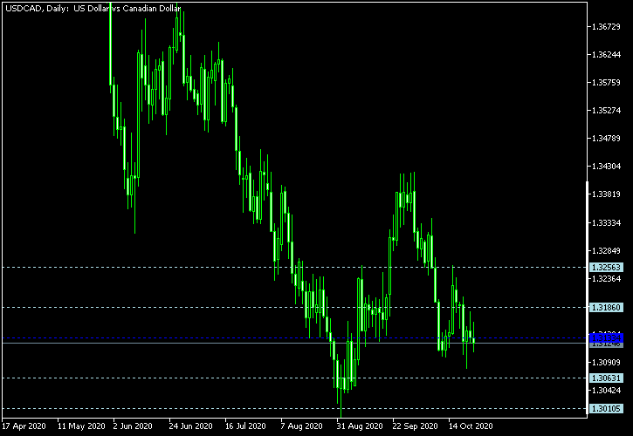Image resolution: width=633 pixels, height=436 pixels.
Task: Click the 1.30424 price scale value
Action: [606, 390]
